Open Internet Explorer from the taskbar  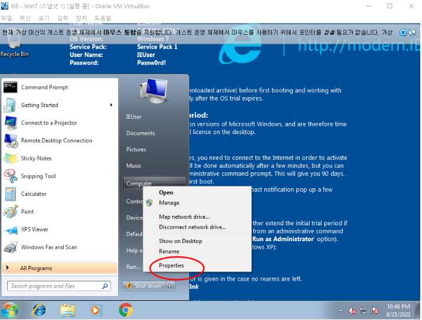39,310
